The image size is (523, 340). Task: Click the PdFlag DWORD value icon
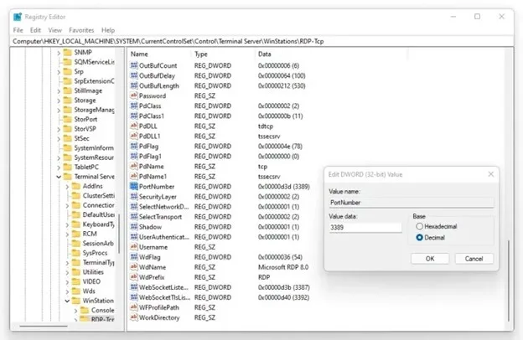(x=134, y=147)
